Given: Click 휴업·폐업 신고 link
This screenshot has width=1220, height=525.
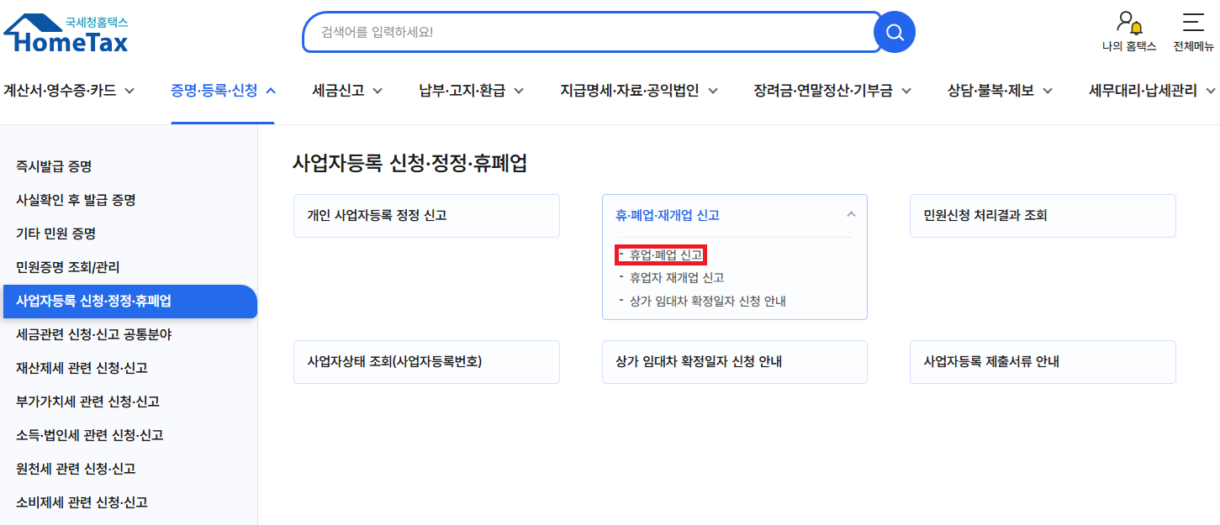Looking at the screenshot, I should tap(665, 255).
